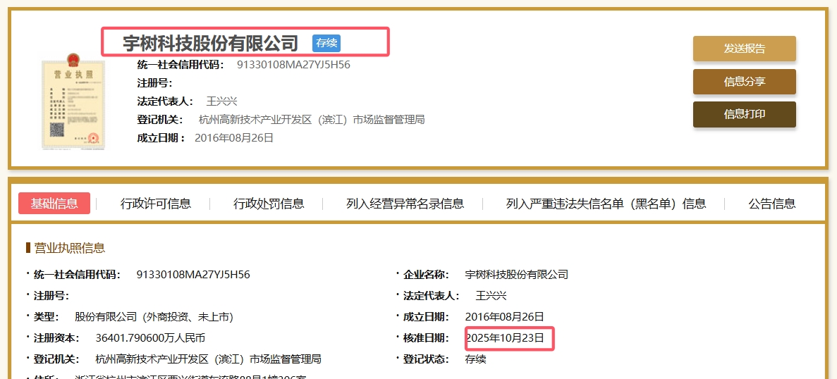Click 登记机关 value in license info section
Image resolution: width=837 pixels, height=379 pixels.
(x=208, y=359)
